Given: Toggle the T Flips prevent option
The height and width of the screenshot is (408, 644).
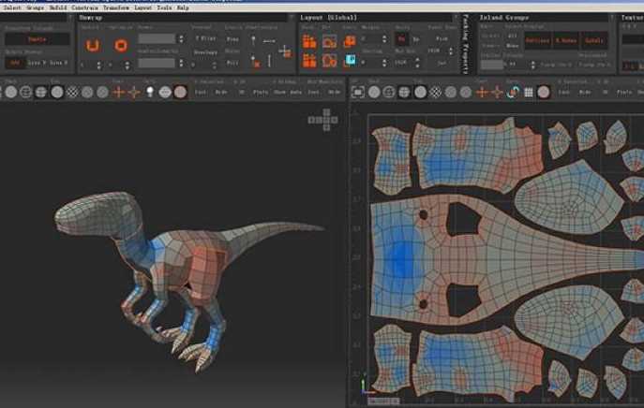Looking at the screenshot, I should 205,38.
